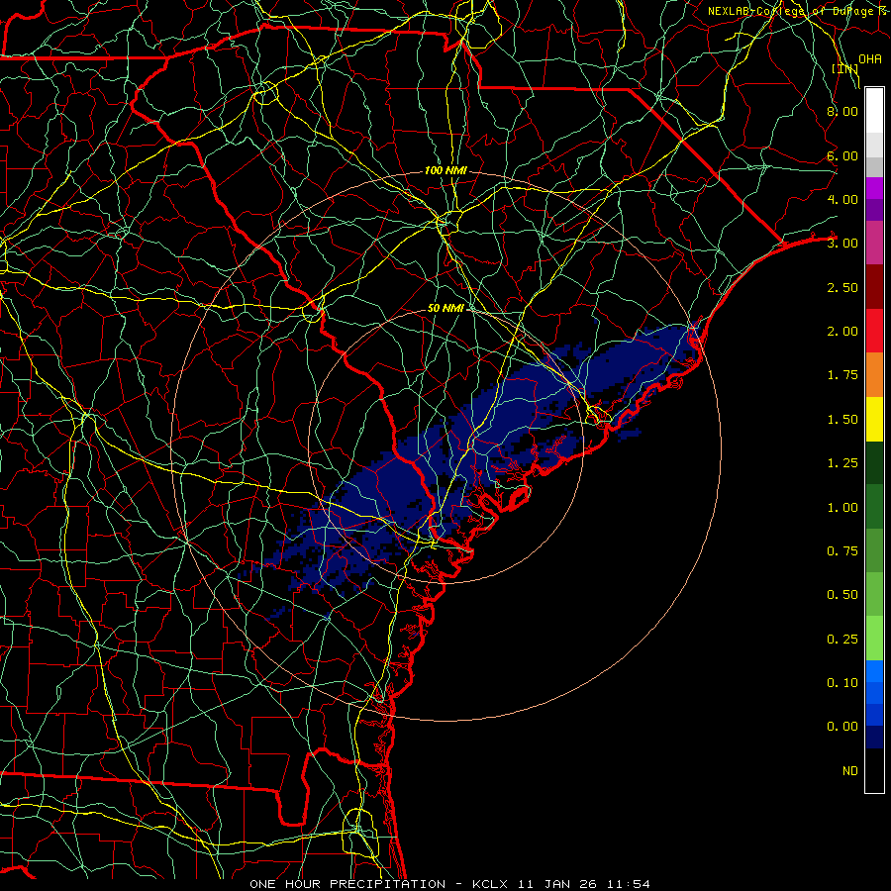The image size is (891, 891).
Task: Select the white swatch at legend top
Action: (874, 111)
